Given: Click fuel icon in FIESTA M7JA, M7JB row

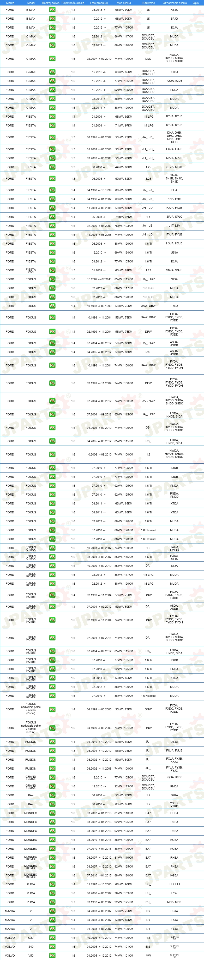Looking at the screenshot, I should click(x=52, y=158).
